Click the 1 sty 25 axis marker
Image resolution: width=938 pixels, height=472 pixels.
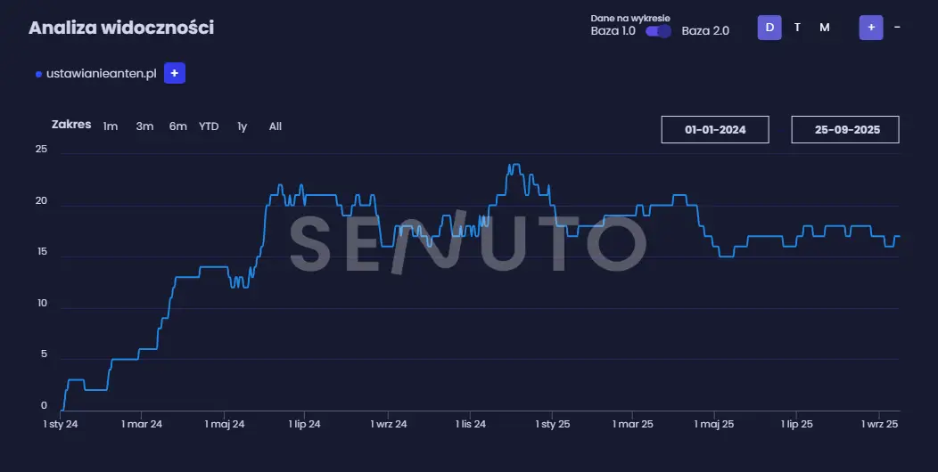[552, 425]
